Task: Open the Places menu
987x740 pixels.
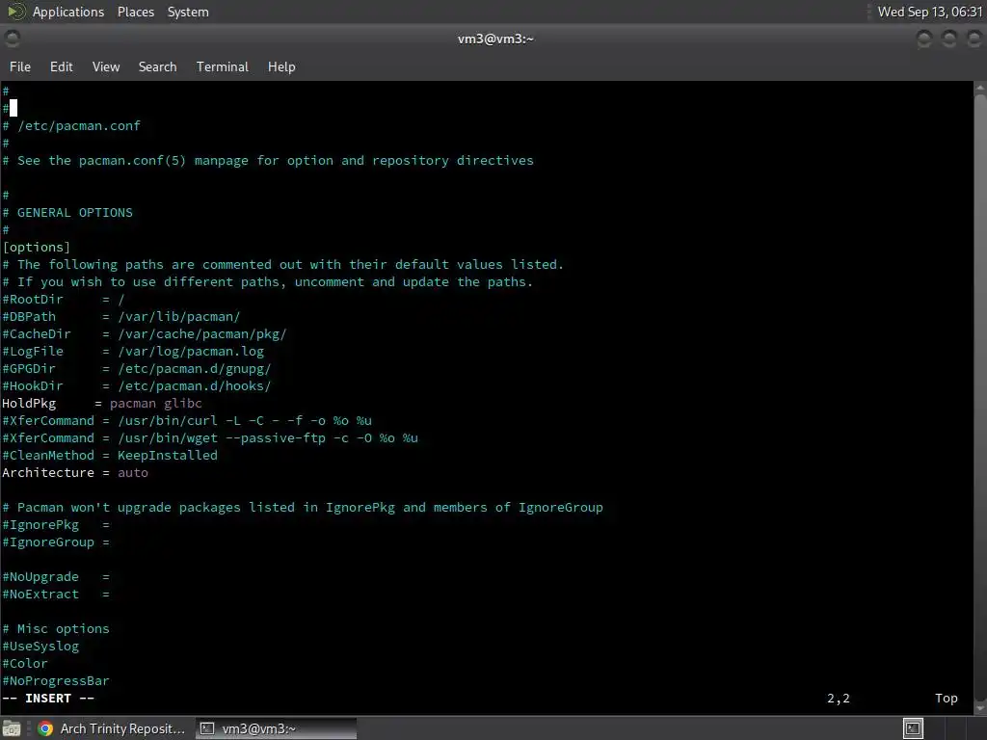Action: coord(135,12)
